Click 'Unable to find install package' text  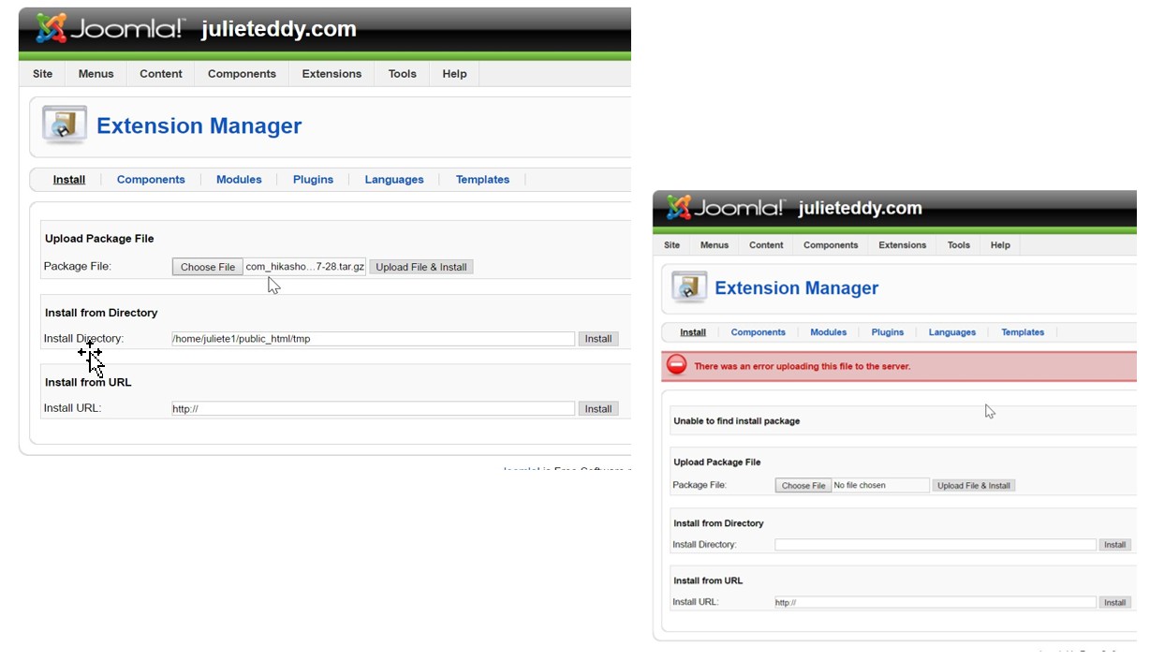[x=736, y=421]
